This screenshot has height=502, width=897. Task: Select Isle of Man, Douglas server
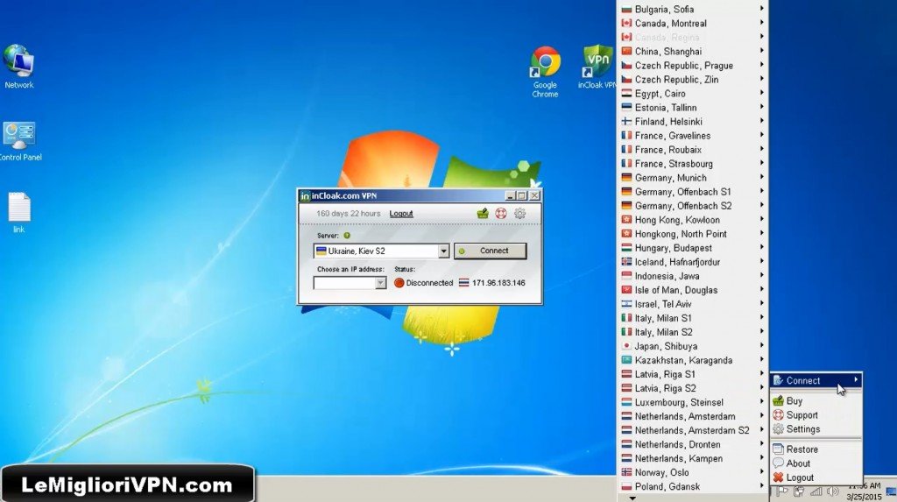coord(693,290)
